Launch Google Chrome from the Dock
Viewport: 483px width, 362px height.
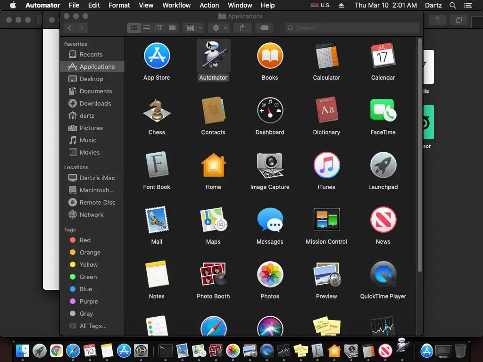click(x=57, y=351)
